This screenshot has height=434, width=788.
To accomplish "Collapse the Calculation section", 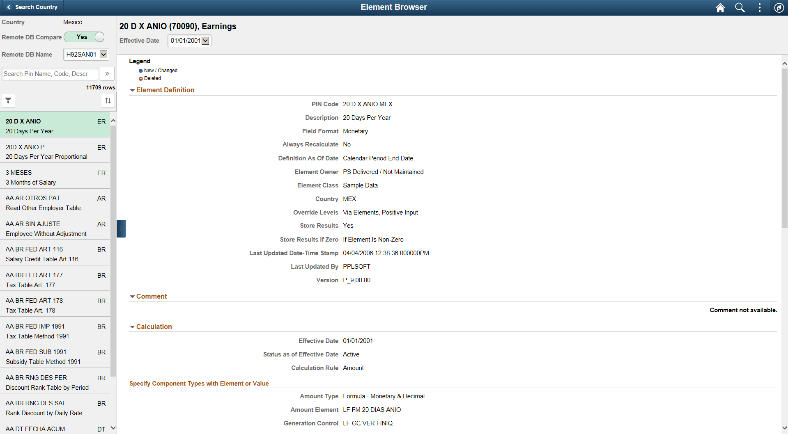I will click(132, 327).
